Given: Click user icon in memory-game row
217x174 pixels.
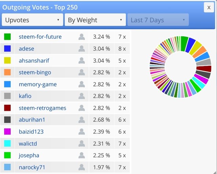Looking at the screenshot, I should click(x=81, y=84).
